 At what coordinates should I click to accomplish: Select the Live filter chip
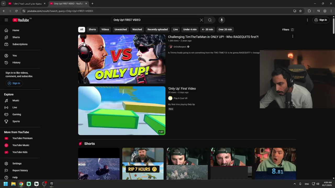coord(175,30)
